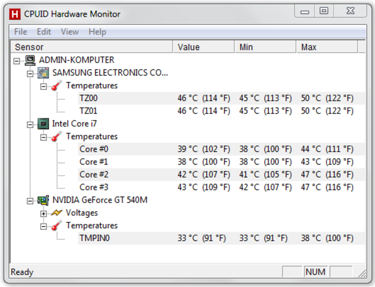Collapse Temperatures under Intel Core i7

click(x=43, y=137)
